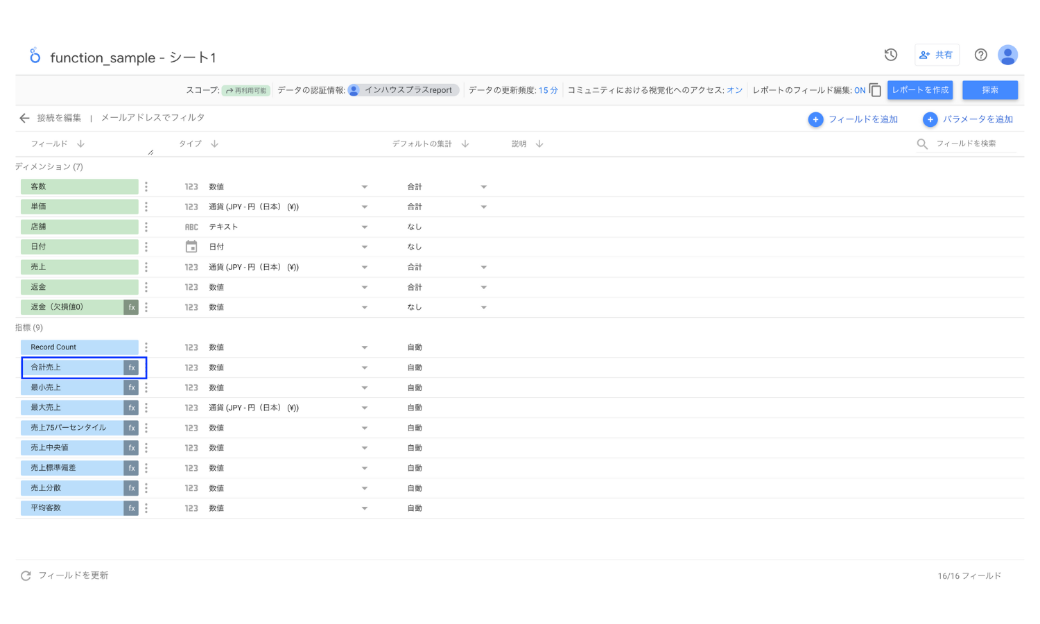The height and width of the screenshot is (624, 1040).
Task: Open the type dropdown for 店舗 field
Action: coord(364,227)
